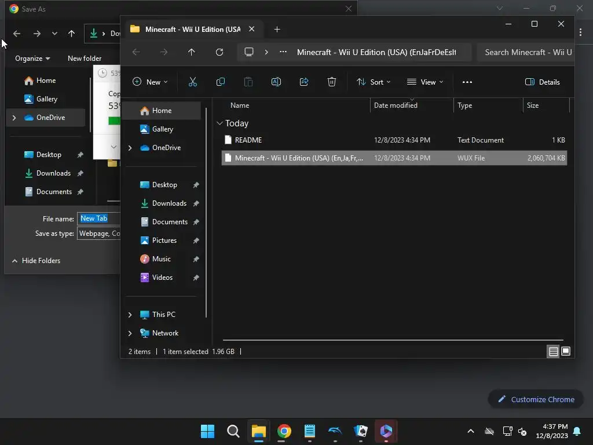Open recent locations dropdown in Save As
This screenshot has width=593, height=445.
[x=54, y=34]
